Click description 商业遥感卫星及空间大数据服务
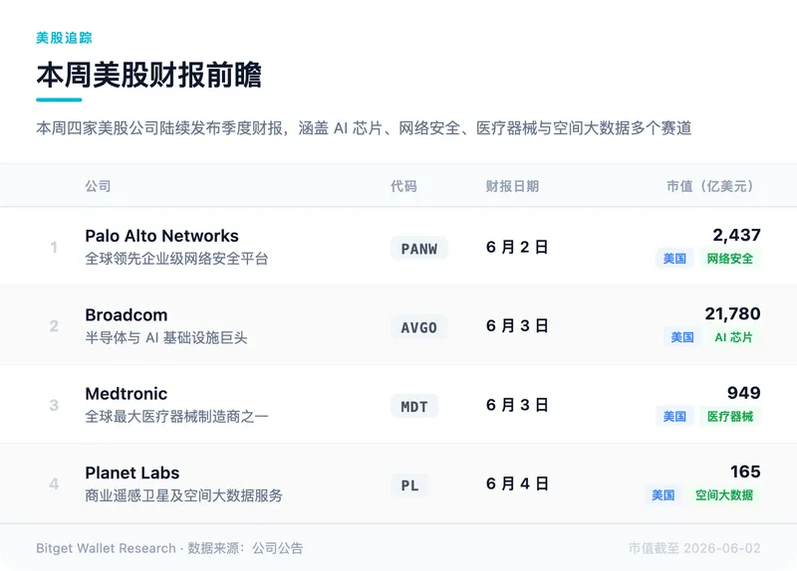This screenshot has width=797, height=571. tap(183, 495)
